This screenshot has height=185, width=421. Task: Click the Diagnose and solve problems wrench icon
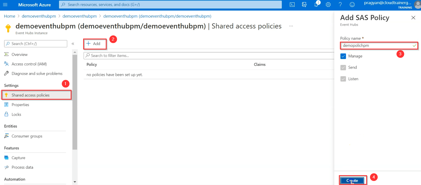6,73
